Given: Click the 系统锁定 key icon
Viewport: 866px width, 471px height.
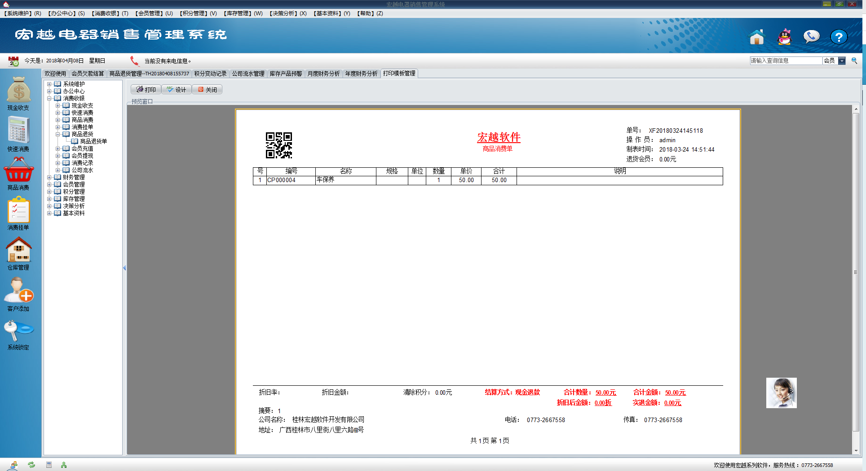Looking at the screenshot, I should (x=18, y=330).
